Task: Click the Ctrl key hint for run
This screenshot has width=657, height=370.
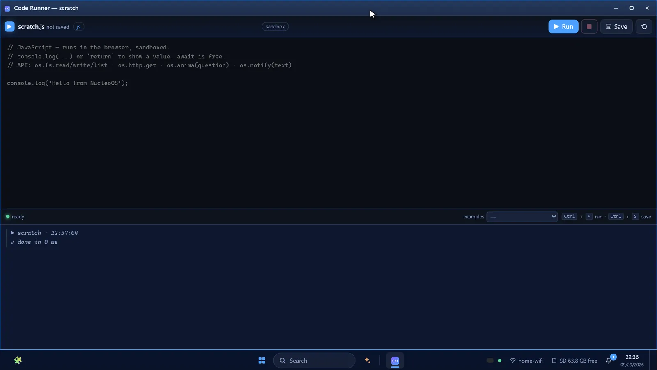Action: point(569,217)
